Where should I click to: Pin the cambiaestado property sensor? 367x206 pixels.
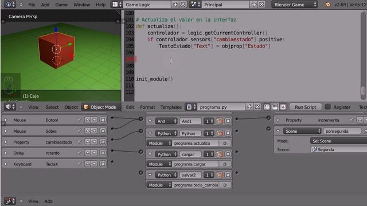(79, 142)
